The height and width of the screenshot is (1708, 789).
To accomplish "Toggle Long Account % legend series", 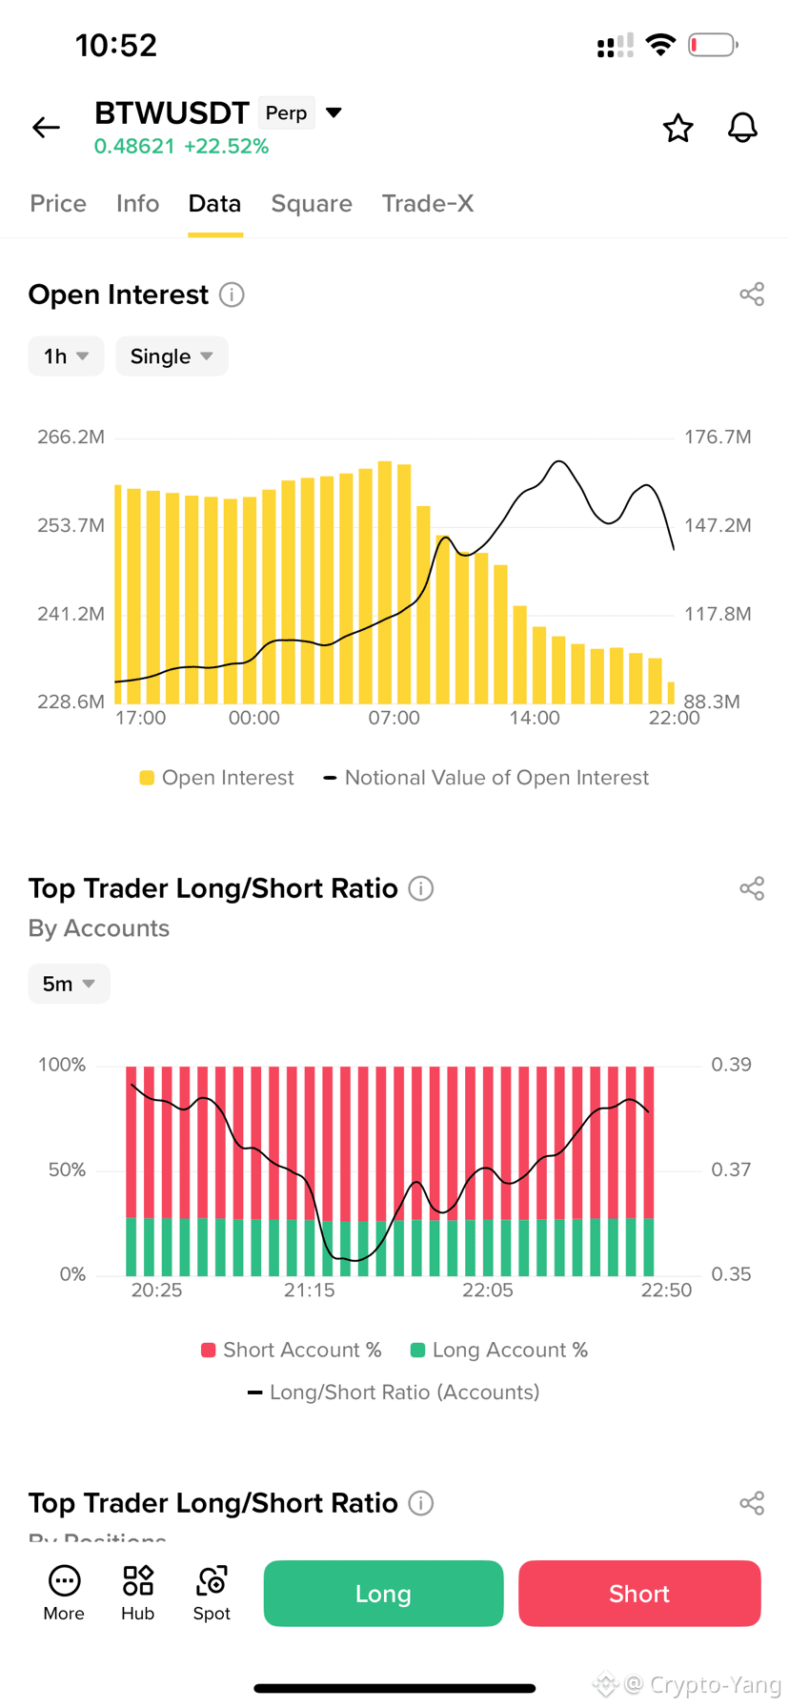I will [x=498, y=1350].
